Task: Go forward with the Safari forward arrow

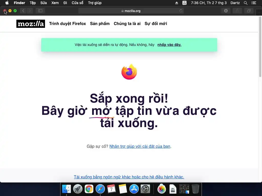Action: (x=30, y=11)
